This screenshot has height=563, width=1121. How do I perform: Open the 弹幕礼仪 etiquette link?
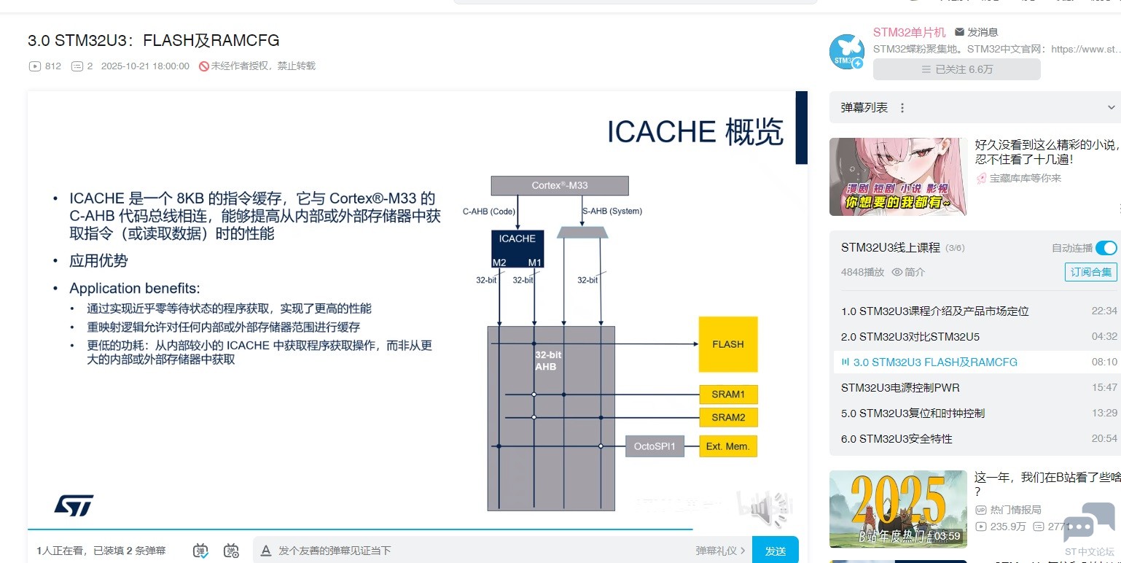(720, 551)
